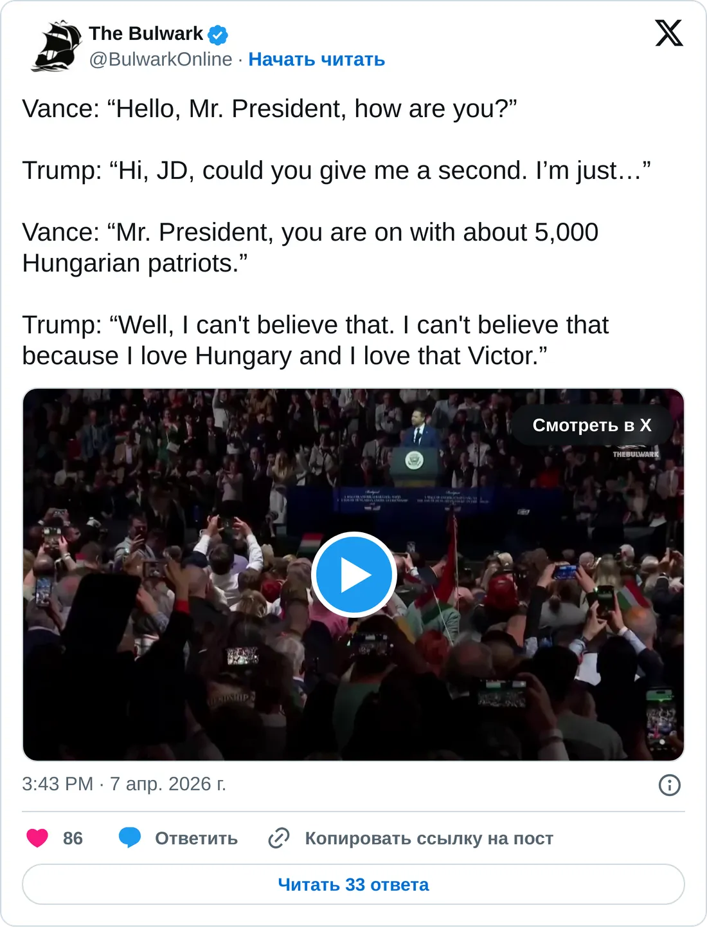The width and height of the screenshot is (707, 928).
Task: Click Копировать ссылку на пост
Action: point(429,839)
